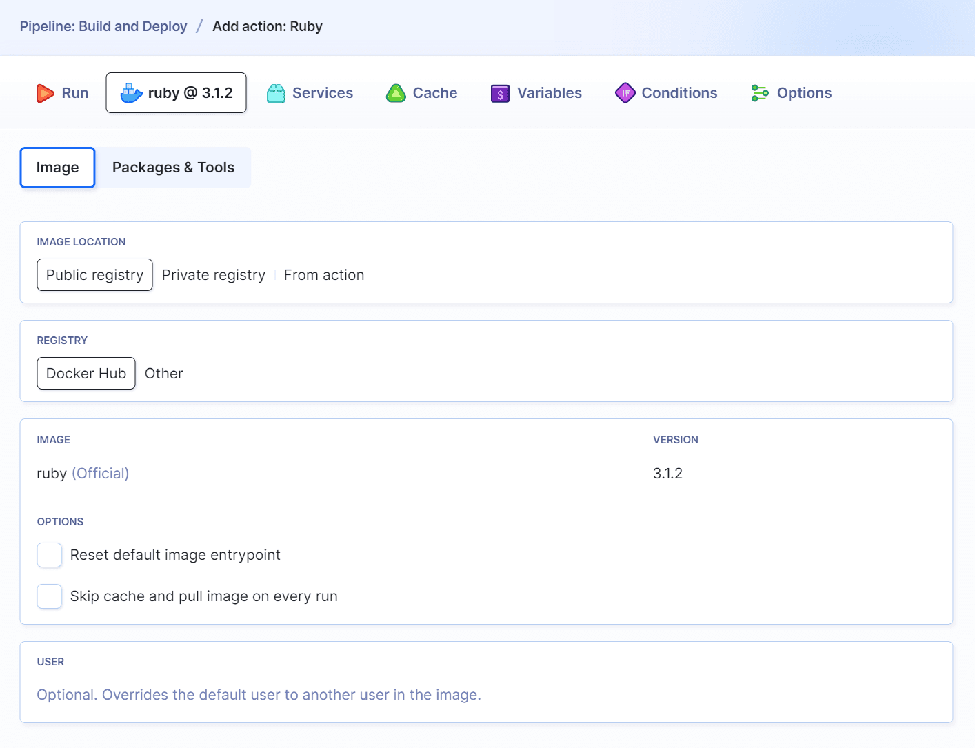The width and height of the screenshot is (975, 748).
Task: Click the purple Variables dollar icon
Action: (x=500, y=93)
